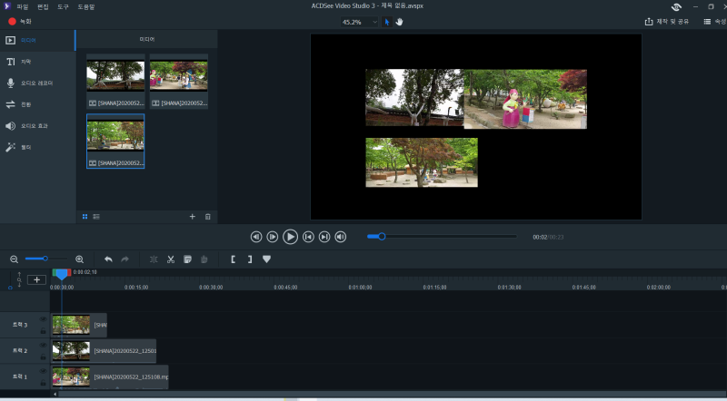Select the hand pan tool
The image size is (727, 401).
399,22
